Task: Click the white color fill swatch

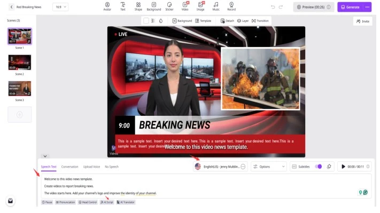Action: click(146, 21)
